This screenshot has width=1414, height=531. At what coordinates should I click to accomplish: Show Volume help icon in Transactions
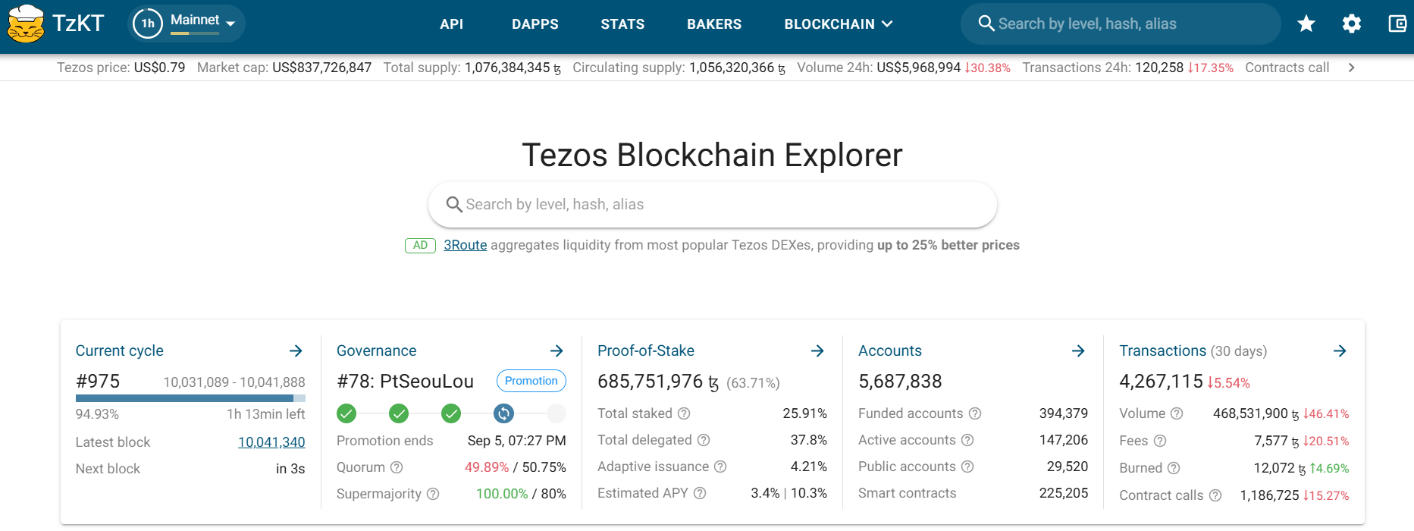1177,413
